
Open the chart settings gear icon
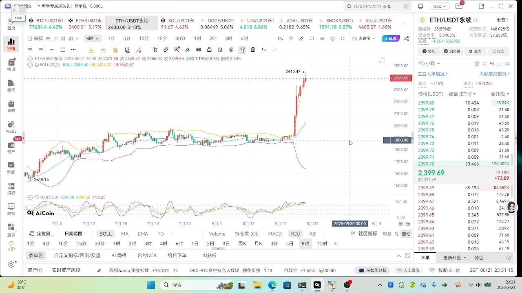(x=332, y=39)
